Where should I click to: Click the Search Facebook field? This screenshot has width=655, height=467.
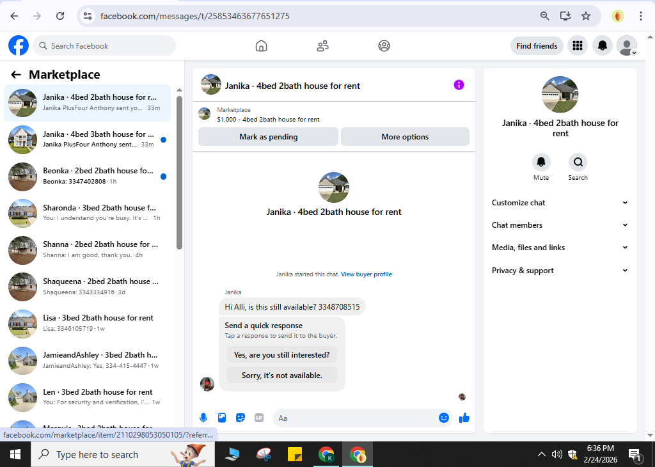point(104,45)
